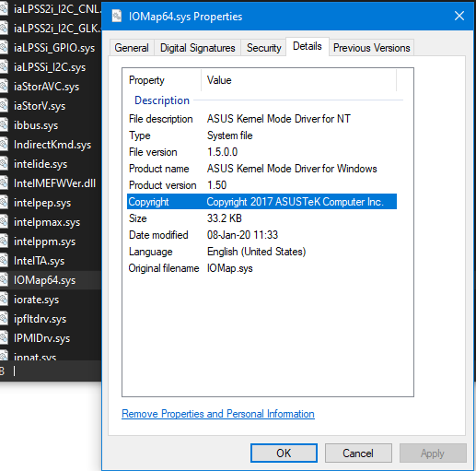Click the value ASUS Kernel Mode Driver for NT
Screen dimensions: 476x471
click(x=279, y=119)
